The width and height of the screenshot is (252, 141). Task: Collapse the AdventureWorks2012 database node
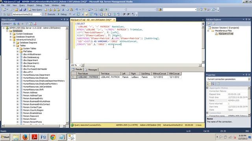point(11,40)
